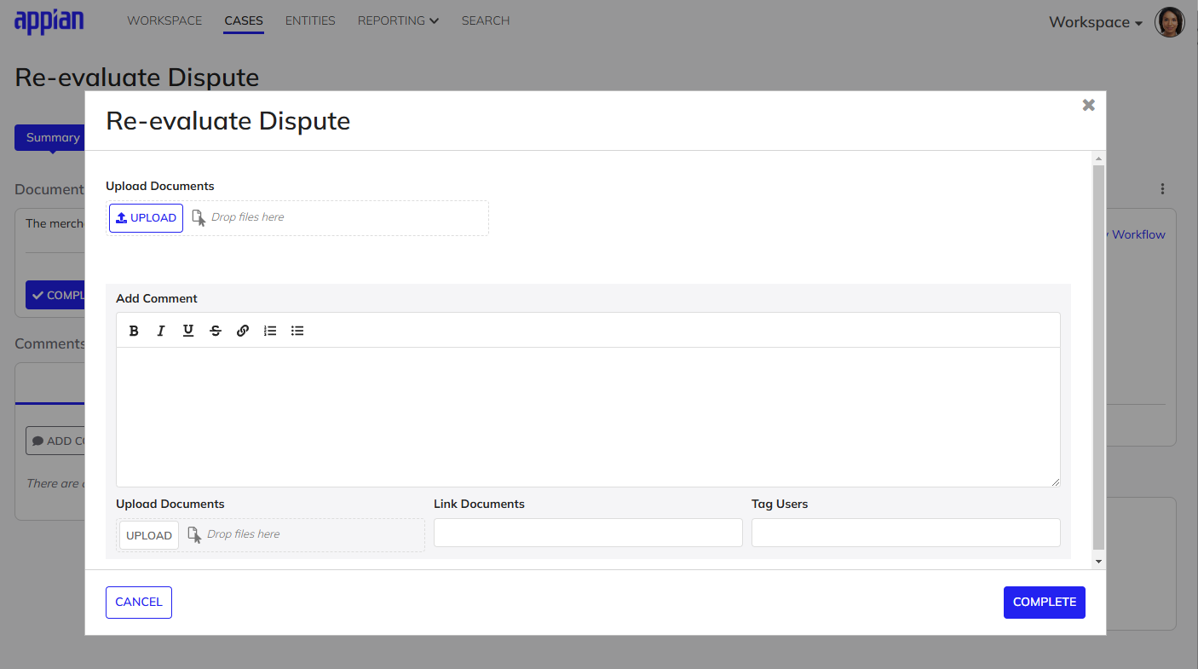Open the Search nav item
This screenshot has height=669, width=1198.
(x=486, y=20)
